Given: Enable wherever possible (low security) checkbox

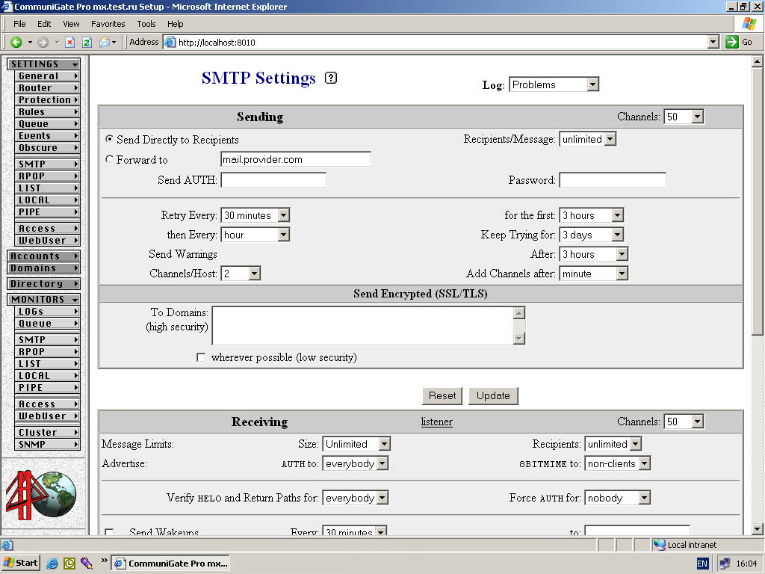Looking at the screenshot, I should (x=201, y=357).
